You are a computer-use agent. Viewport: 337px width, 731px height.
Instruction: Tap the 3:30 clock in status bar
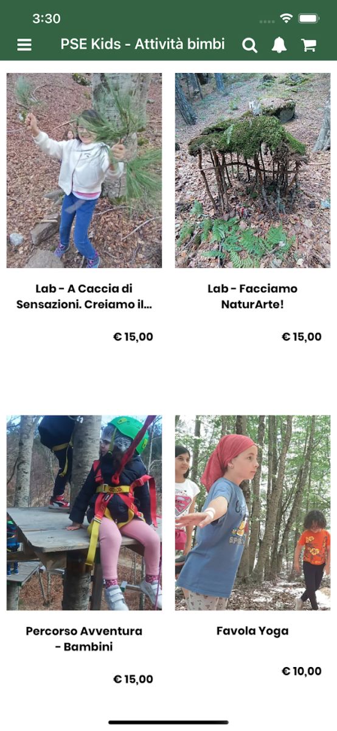(46, 19)
